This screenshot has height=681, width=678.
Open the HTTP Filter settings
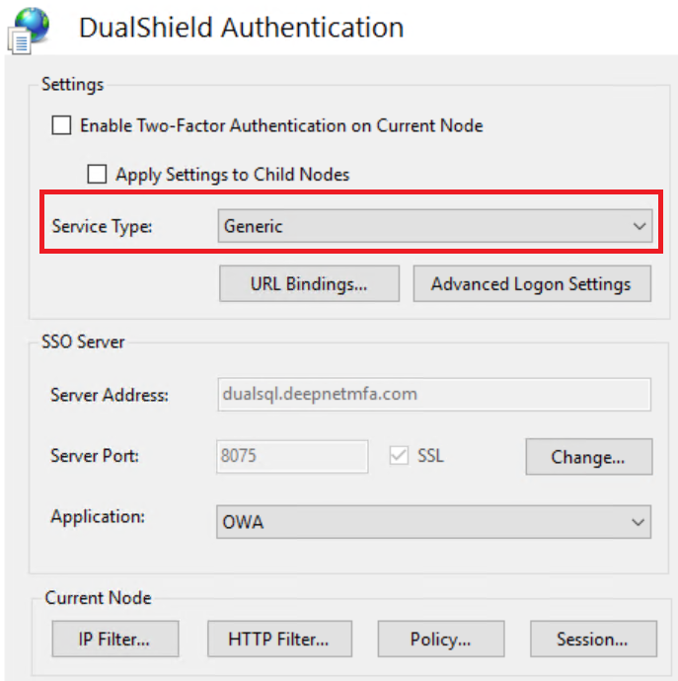click(x=277, y=639)
